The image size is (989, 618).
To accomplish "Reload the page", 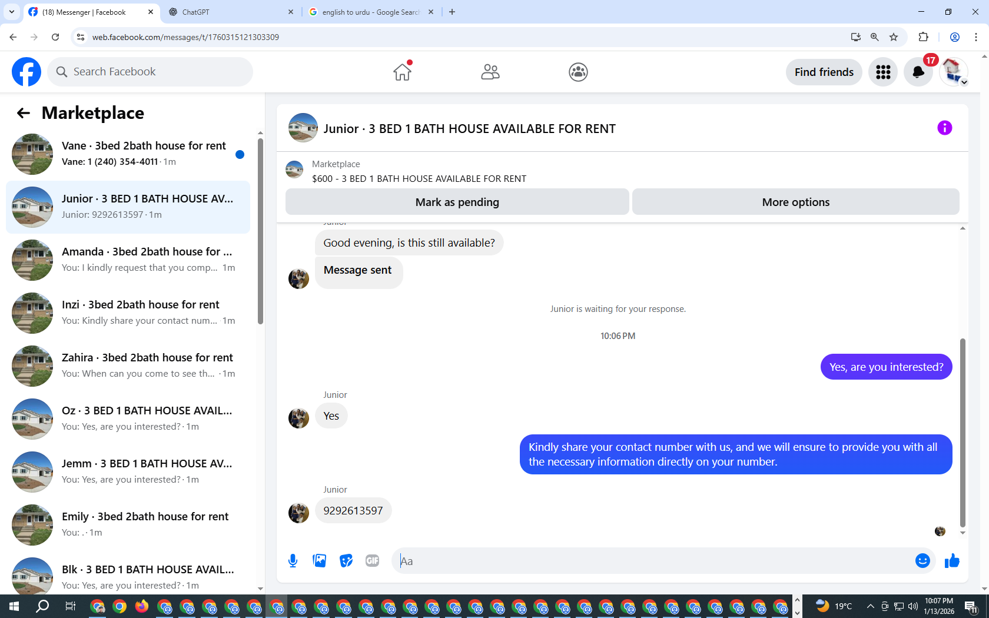I will (x=55, y=37).
